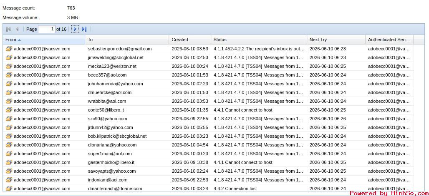Click mail icon for beee357@aol.com row
The image size is (429, 196).
coord(9,75)
